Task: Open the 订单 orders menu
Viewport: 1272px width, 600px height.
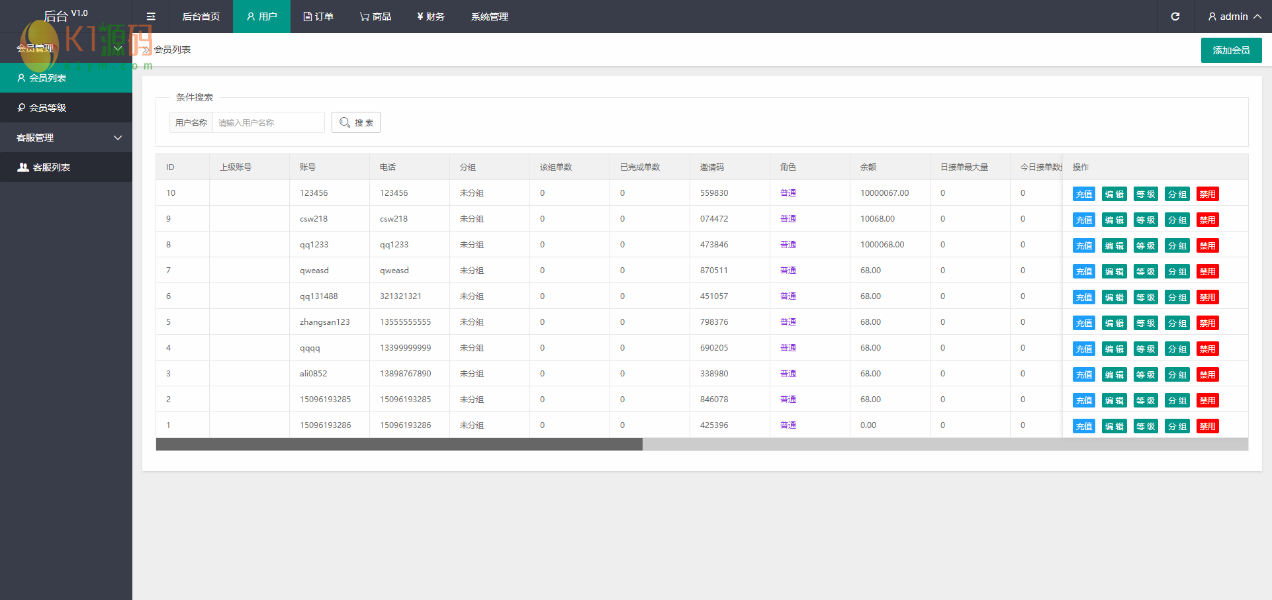Action: (318, 17)
